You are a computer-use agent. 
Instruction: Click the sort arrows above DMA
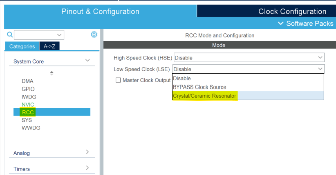[x=52, y=73]
